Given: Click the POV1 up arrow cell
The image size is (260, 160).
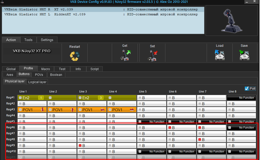Looking at the screenshot, I should pos(62,110).
